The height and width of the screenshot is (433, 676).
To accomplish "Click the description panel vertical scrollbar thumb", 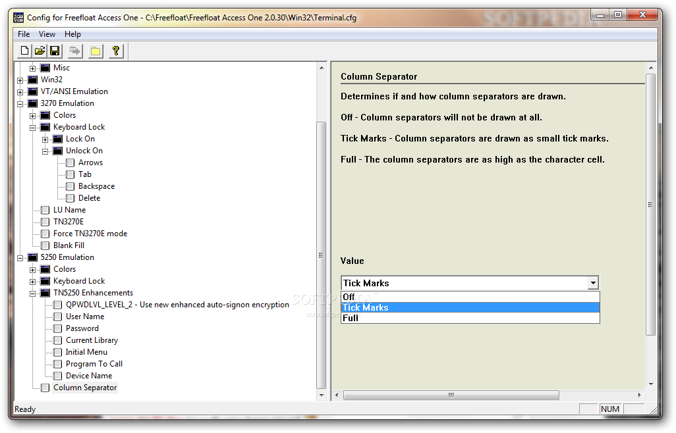I will coord(650,205).
